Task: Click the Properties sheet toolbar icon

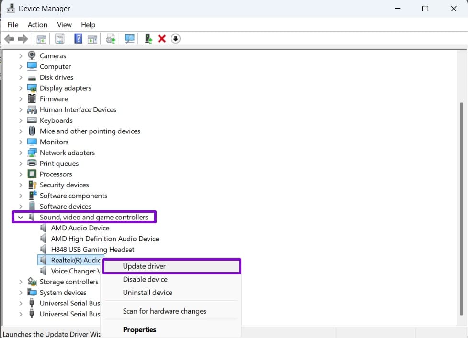Action: [x=60, y=39]
